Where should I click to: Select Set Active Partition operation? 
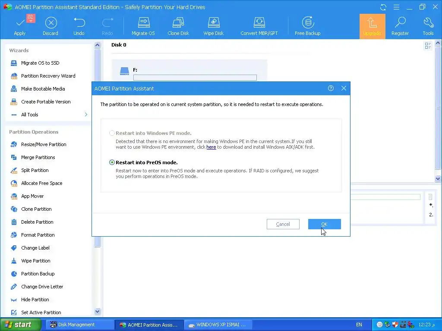click(41, 312)
